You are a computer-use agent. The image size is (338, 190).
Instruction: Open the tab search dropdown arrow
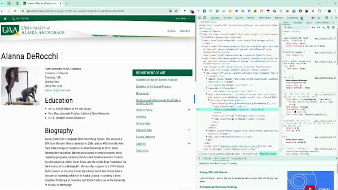(2, 3)
